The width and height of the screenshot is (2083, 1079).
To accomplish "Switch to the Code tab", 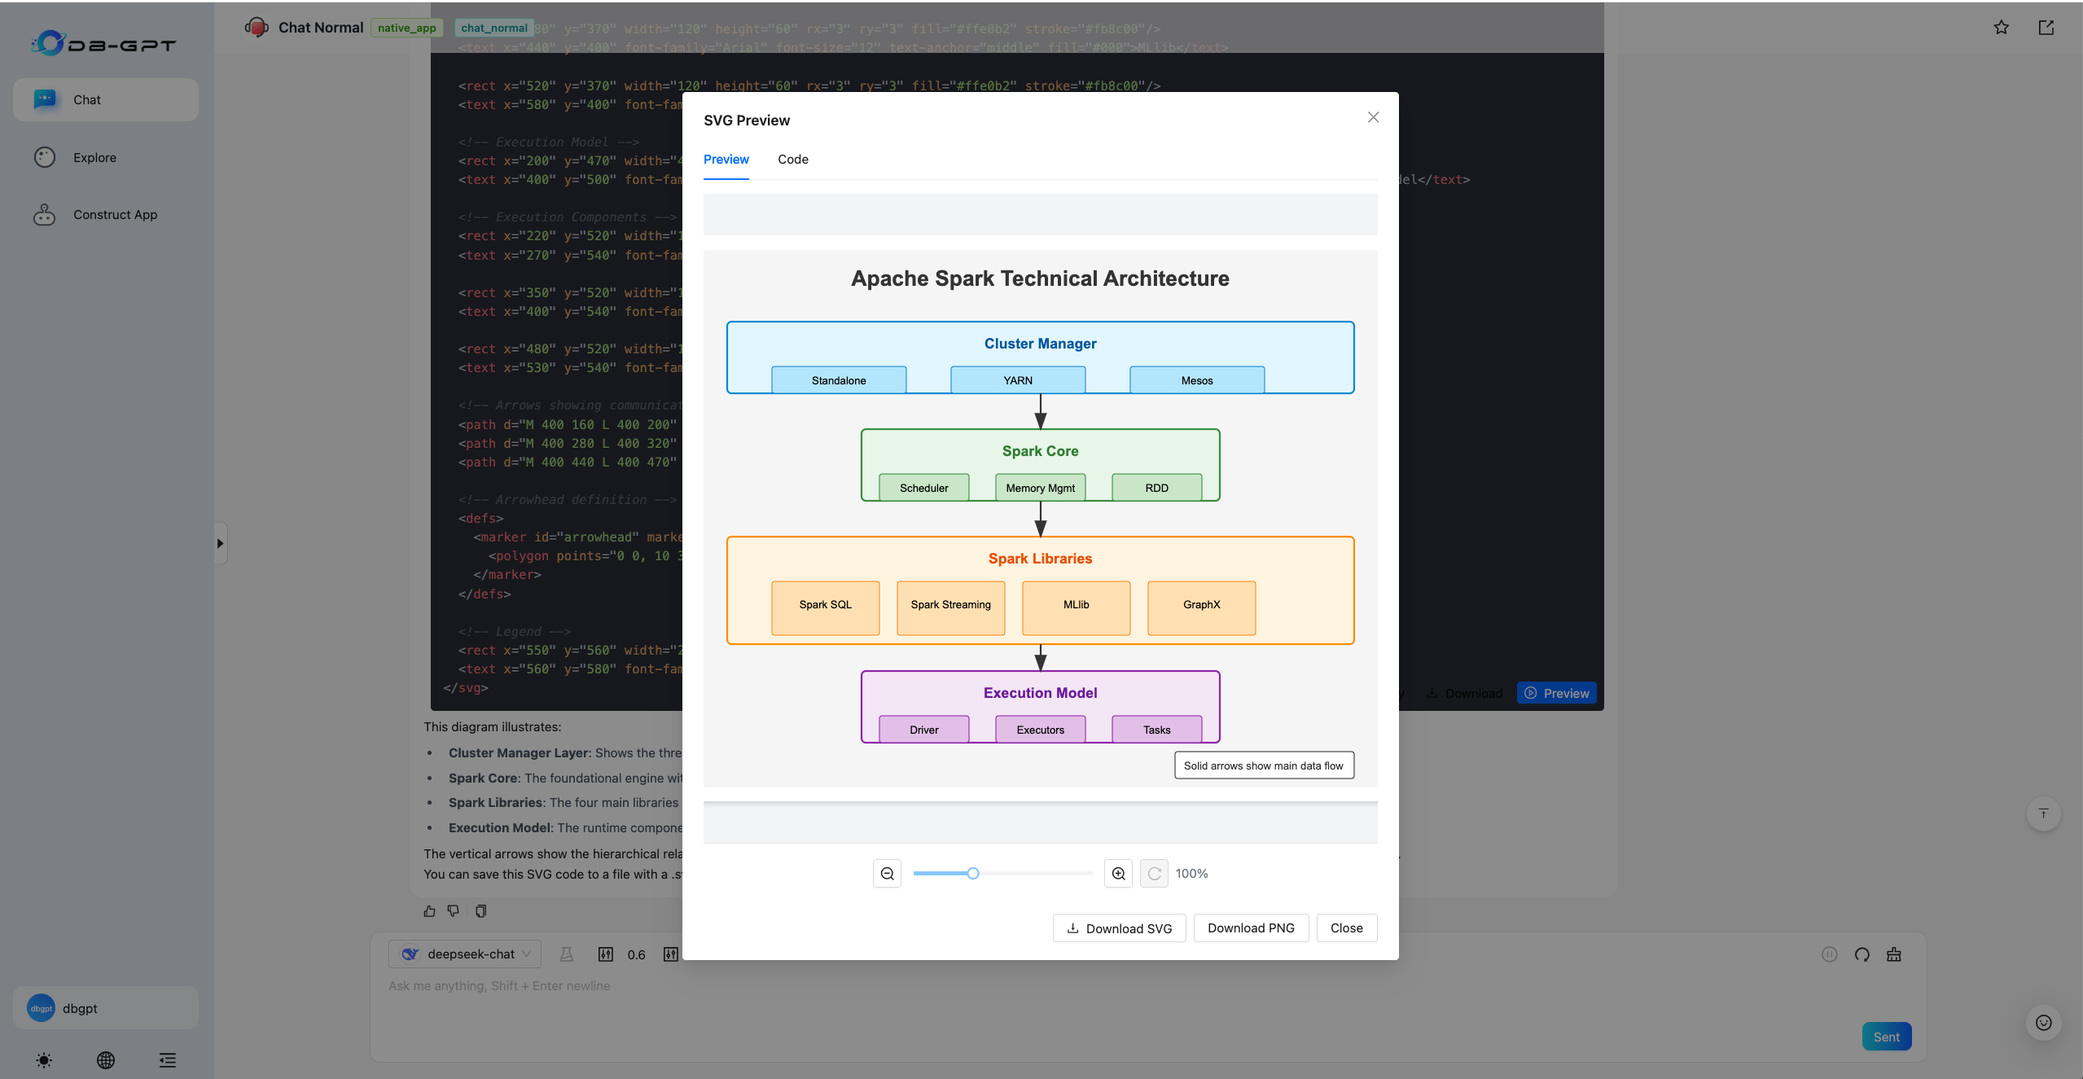I will click(x=792, y=160).
